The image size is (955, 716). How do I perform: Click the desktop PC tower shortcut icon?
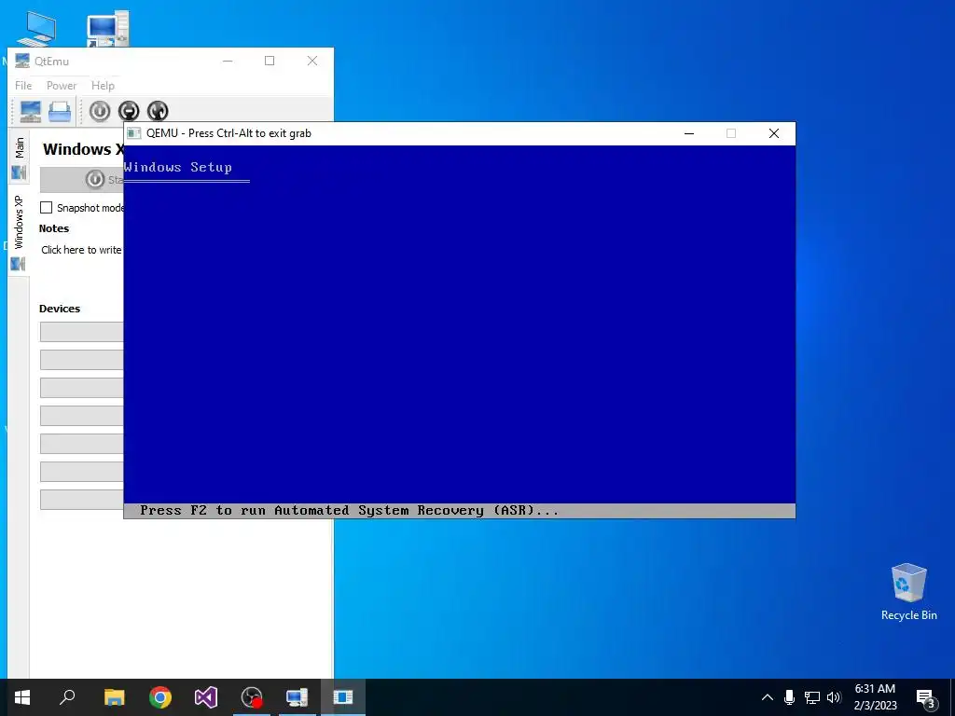[x=108, y=29]
